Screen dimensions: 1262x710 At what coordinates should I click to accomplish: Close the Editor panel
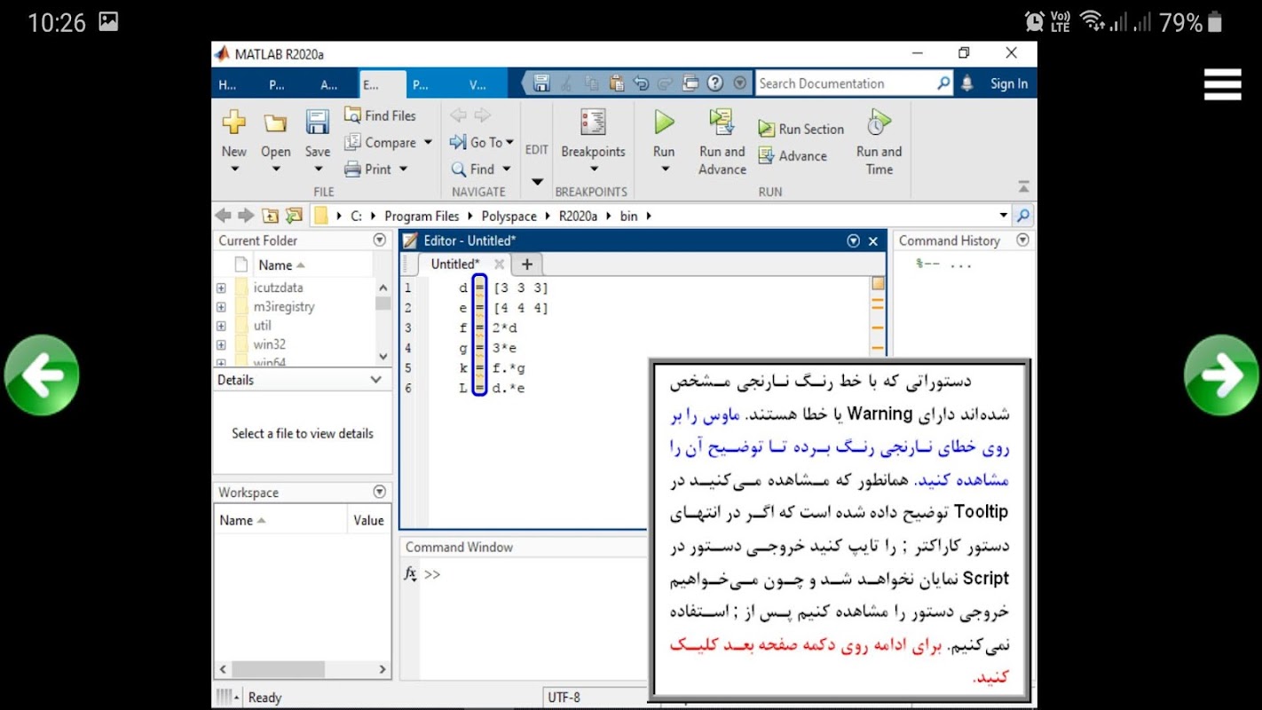(873, 241)
